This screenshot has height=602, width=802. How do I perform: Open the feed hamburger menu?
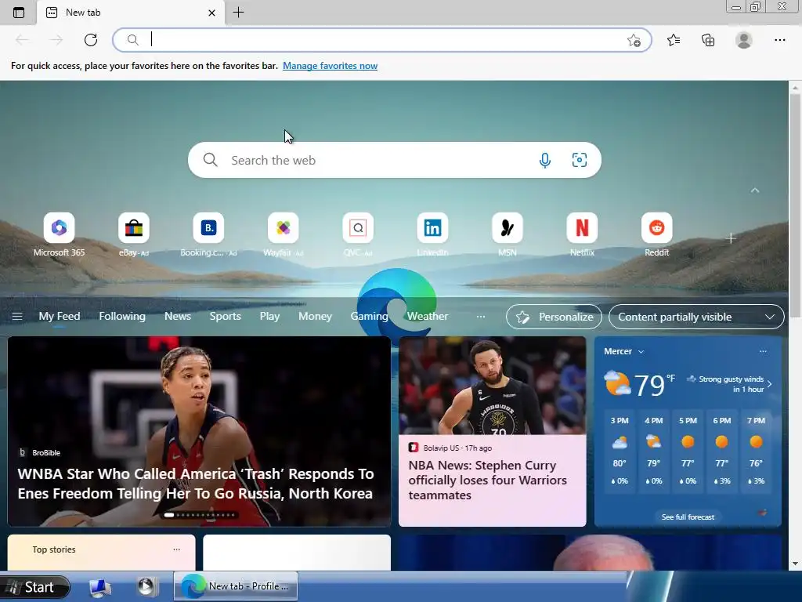(x=17, y=317)
